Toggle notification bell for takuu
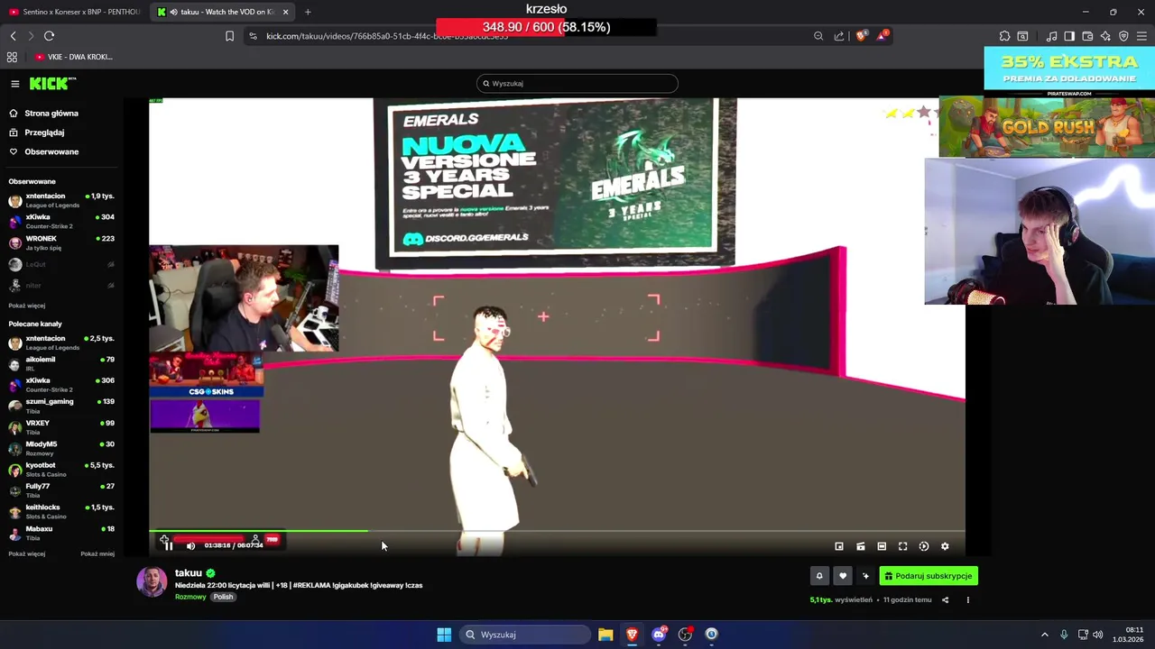The image size is (1155, 649). 819,576
